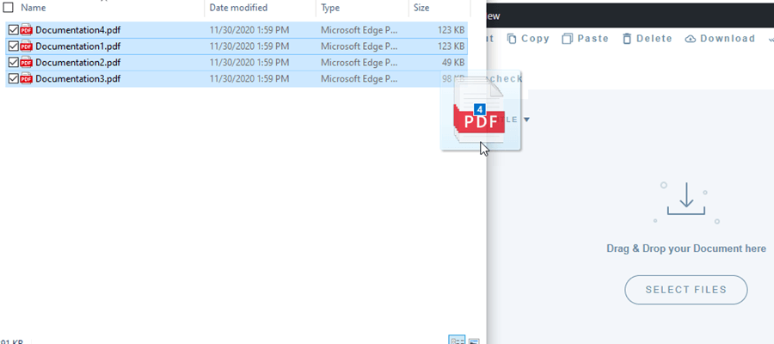Click the Copy toolbar icon
Viewport: 774px width, 344px height.
[513, 39]
